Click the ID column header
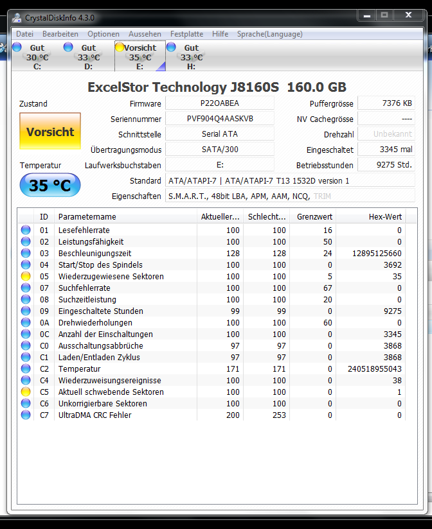The height and width of the screenshot is (529, 432). click(44, 216)
